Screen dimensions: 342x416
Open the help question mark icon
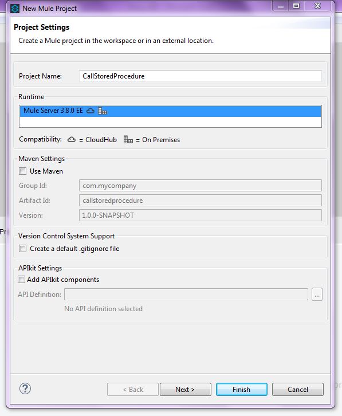coord(25,388)
